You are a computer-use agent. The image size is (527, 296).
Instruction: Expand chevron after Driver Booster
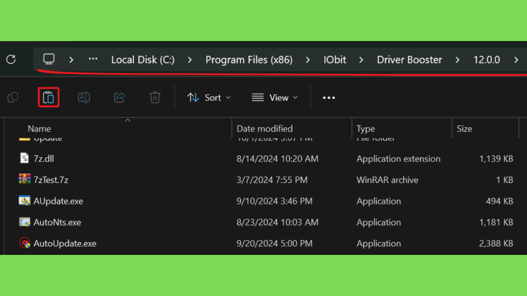458,60
